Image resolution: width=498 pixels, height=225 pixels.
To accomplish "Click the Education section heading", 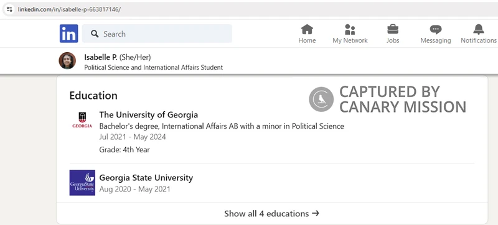I will 93,95.
